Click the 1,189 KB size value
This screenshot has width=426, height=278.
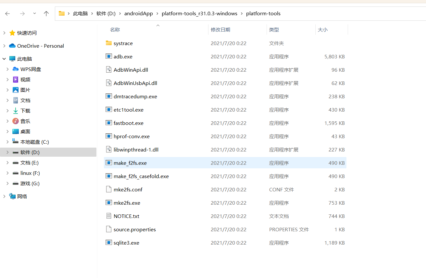click(x=334, y=243)
